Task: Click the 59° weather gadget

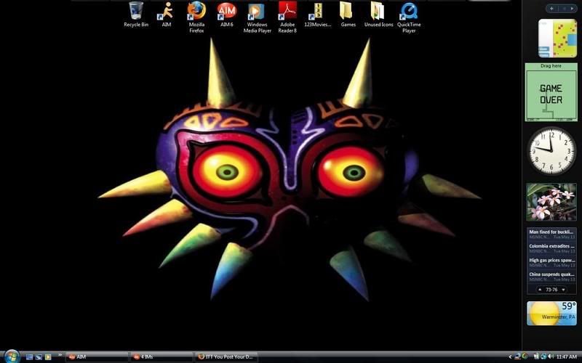Action: (x=551, y=313)
